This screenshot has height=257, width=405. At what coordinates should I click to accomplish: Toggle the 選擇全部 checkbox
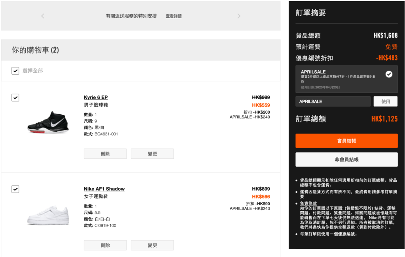pos(15,71)
